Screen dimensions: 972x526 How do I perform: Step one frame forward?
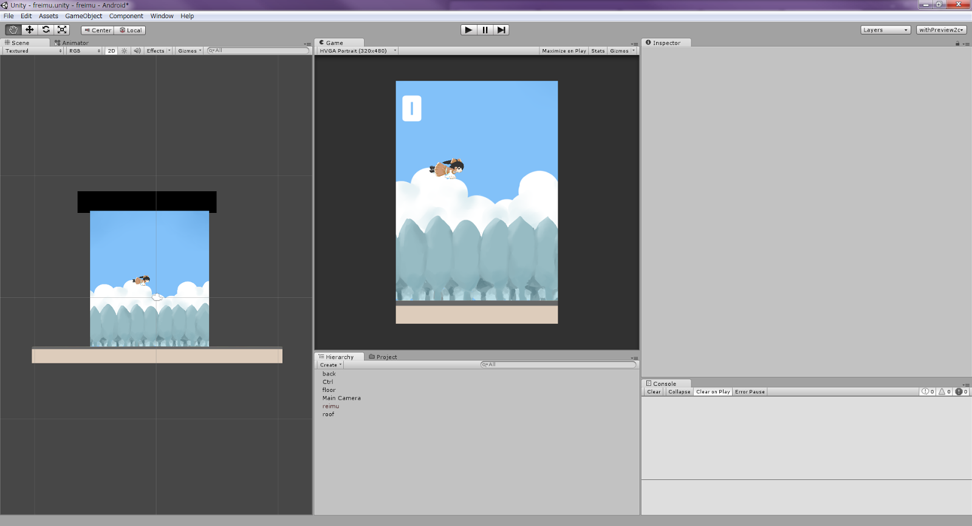click(x=501, y=30)
